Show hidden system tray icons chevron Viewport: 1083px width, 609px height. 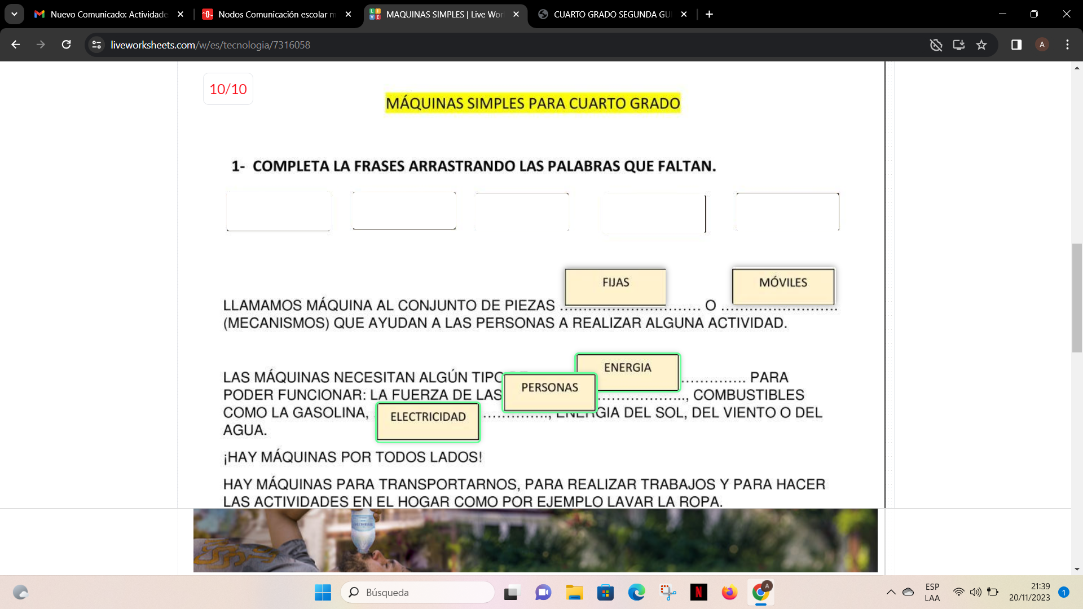point(891,592)
